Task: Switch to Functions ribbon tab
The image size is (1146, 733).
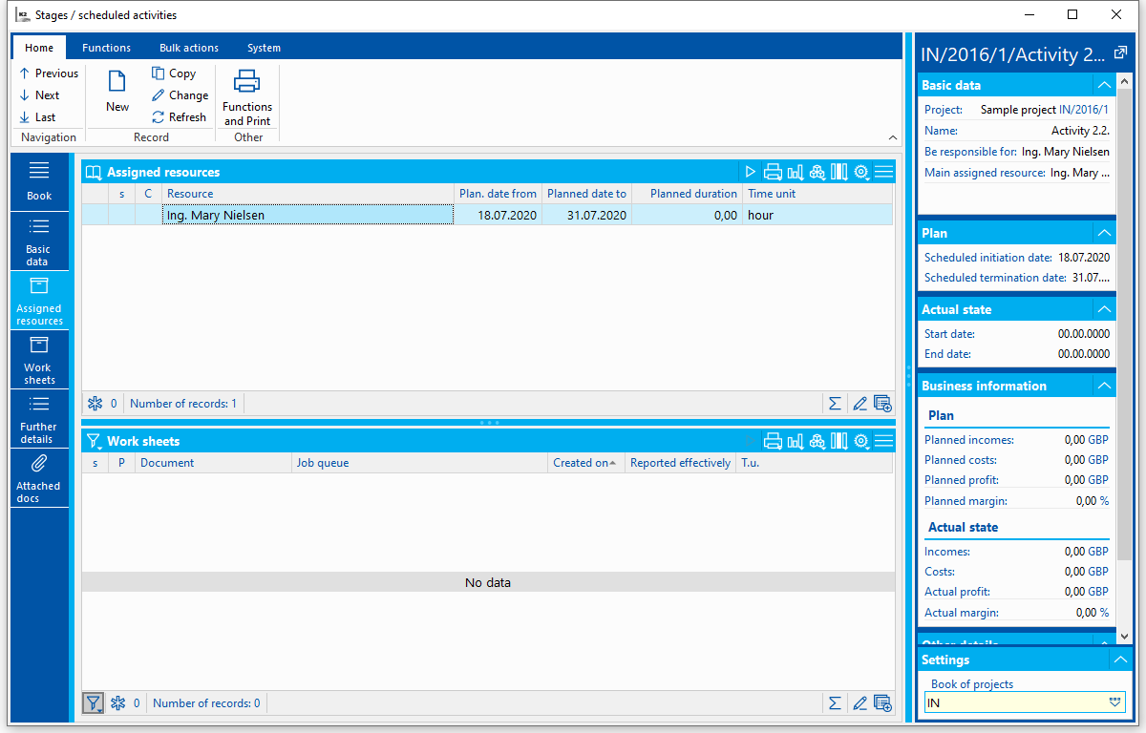Action: pos(106,48)
